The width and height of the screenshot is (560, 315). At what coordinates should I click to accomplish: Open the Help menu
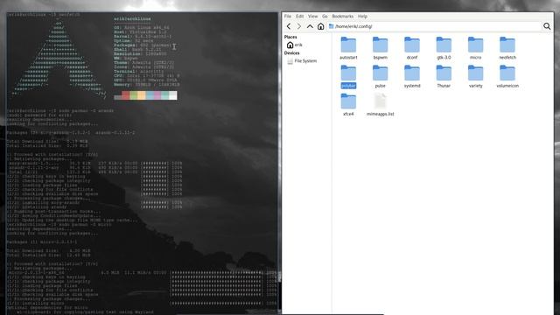coord(362,17)
